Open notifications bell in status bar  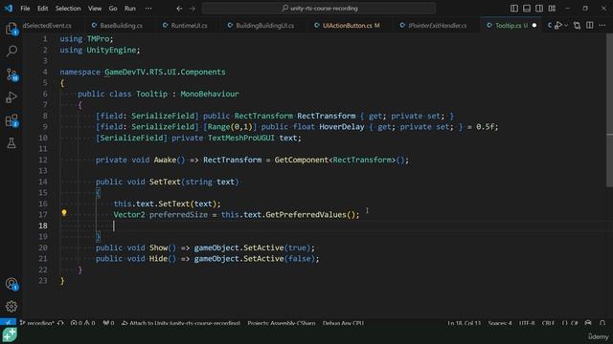point(602,323)
